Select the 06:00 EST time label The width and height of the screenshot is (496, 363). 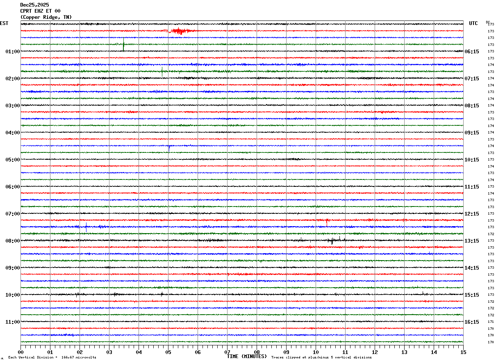pyautogui.click(x=12, y=187)
